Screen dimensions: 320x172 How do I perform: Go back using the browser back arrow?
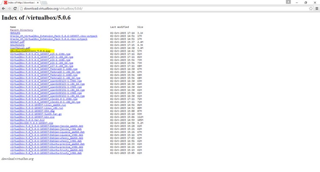pyautogui.click(x=3, y=8)
